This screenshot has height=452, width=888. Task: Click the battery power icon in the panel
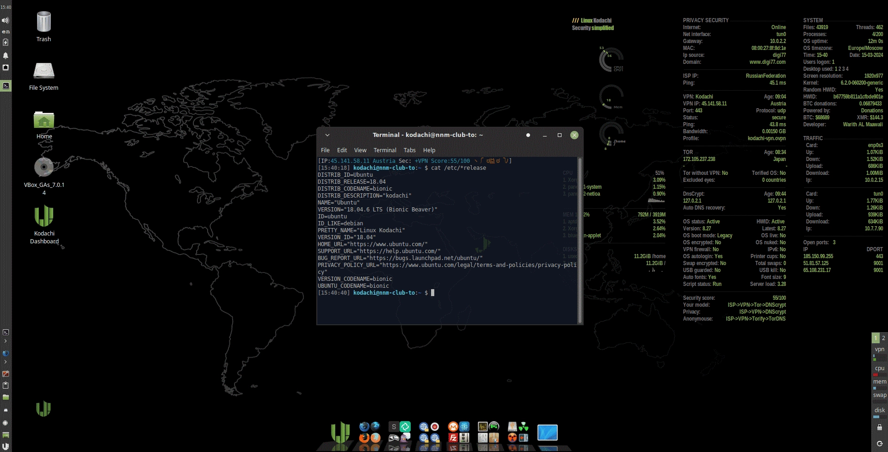click(x=6, y=43)
